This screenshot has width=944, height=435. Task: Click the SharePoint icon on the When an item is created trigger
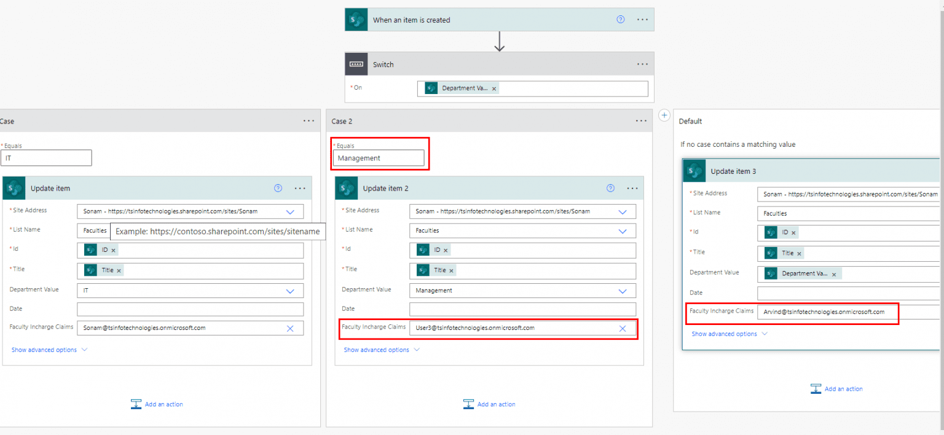356,19
